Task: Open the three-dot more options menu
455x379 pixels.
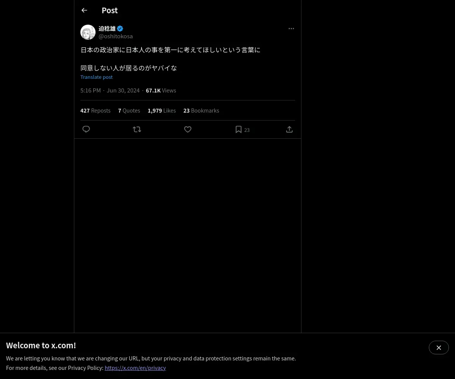Action: [291, 28]
